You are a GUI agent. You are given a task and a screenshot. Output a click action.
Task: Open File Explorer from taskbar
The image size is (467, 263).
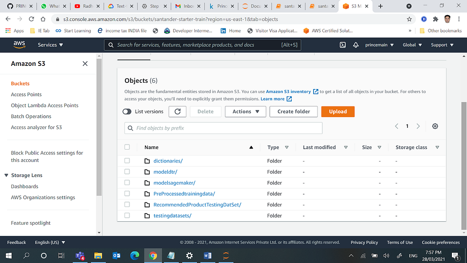click(98, 255)
